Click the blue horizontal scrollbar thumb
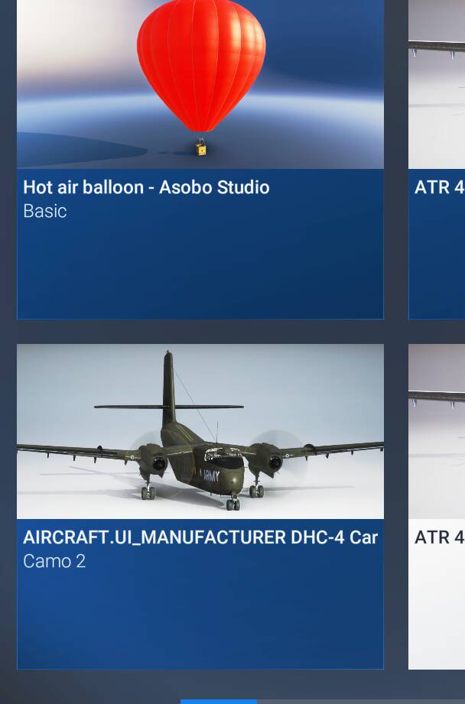The image size is (465, 704). point(219,701)
